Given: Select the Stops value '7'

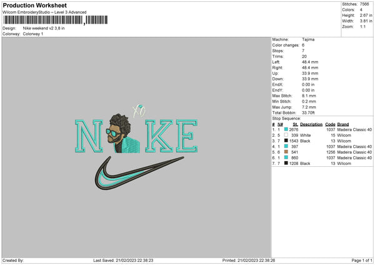Looking at the screenshot, I should 303,51.
